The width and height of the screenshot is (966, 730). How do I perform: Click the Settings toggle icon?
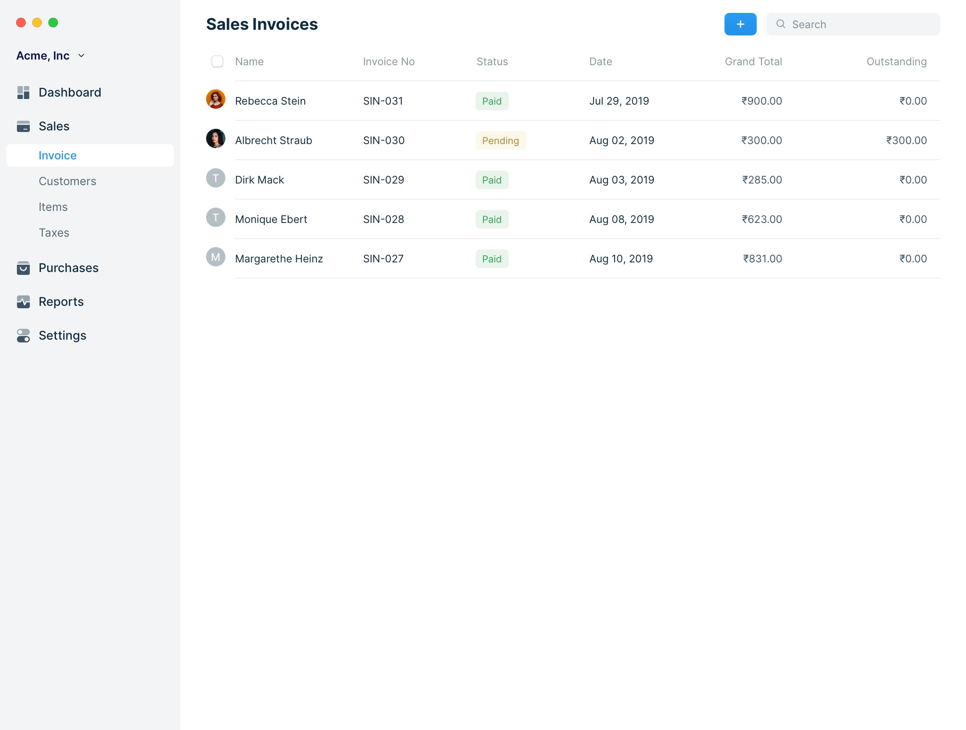click(x=23, y=335)
